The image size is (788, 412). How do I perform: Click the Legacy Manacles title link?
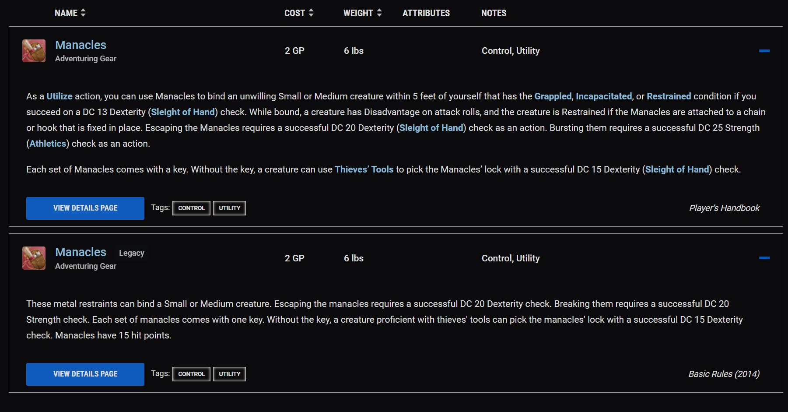pyautogui.click(x=81, y=252)
